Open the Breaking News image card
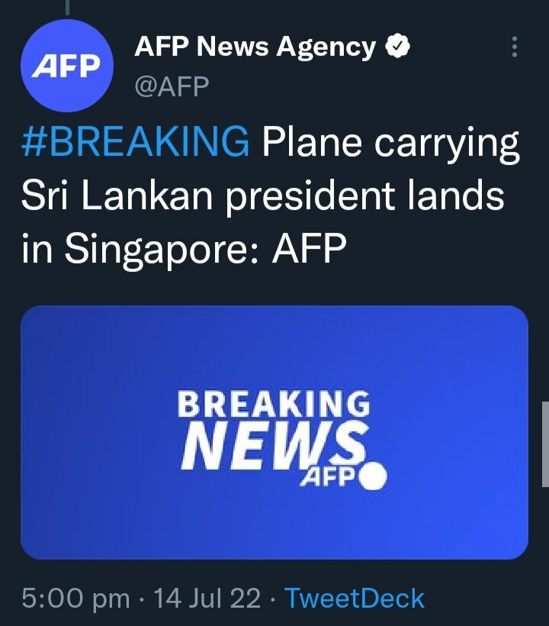549x626 pixels. tap(274, 432)
